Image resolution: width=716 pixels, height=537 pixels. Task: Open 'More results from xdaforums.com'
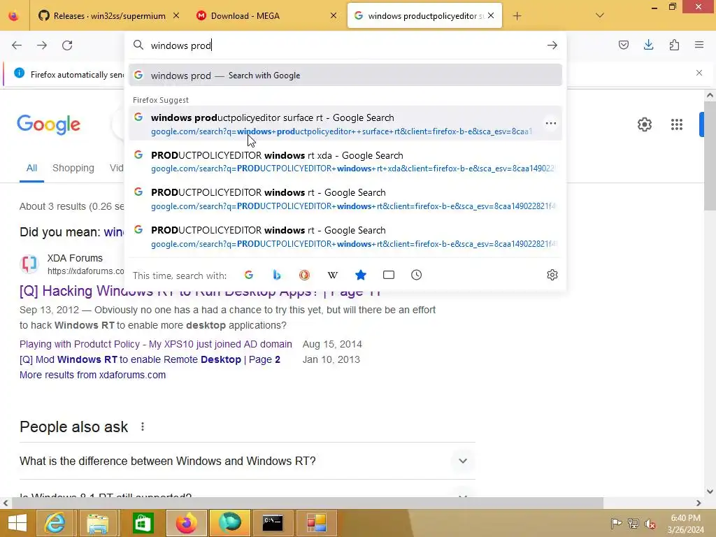click(x=93, y=375)
